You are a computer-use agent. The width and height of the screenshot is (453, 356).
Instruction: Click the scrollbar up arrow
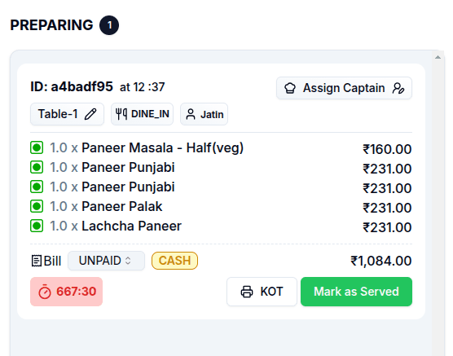[438, 57]
